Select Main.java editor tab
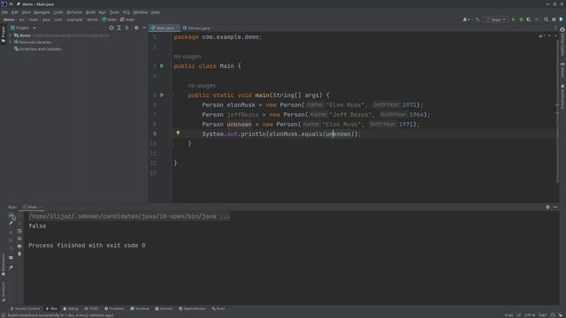The width and height of the screenshot is (566, 318). (164, 27)
